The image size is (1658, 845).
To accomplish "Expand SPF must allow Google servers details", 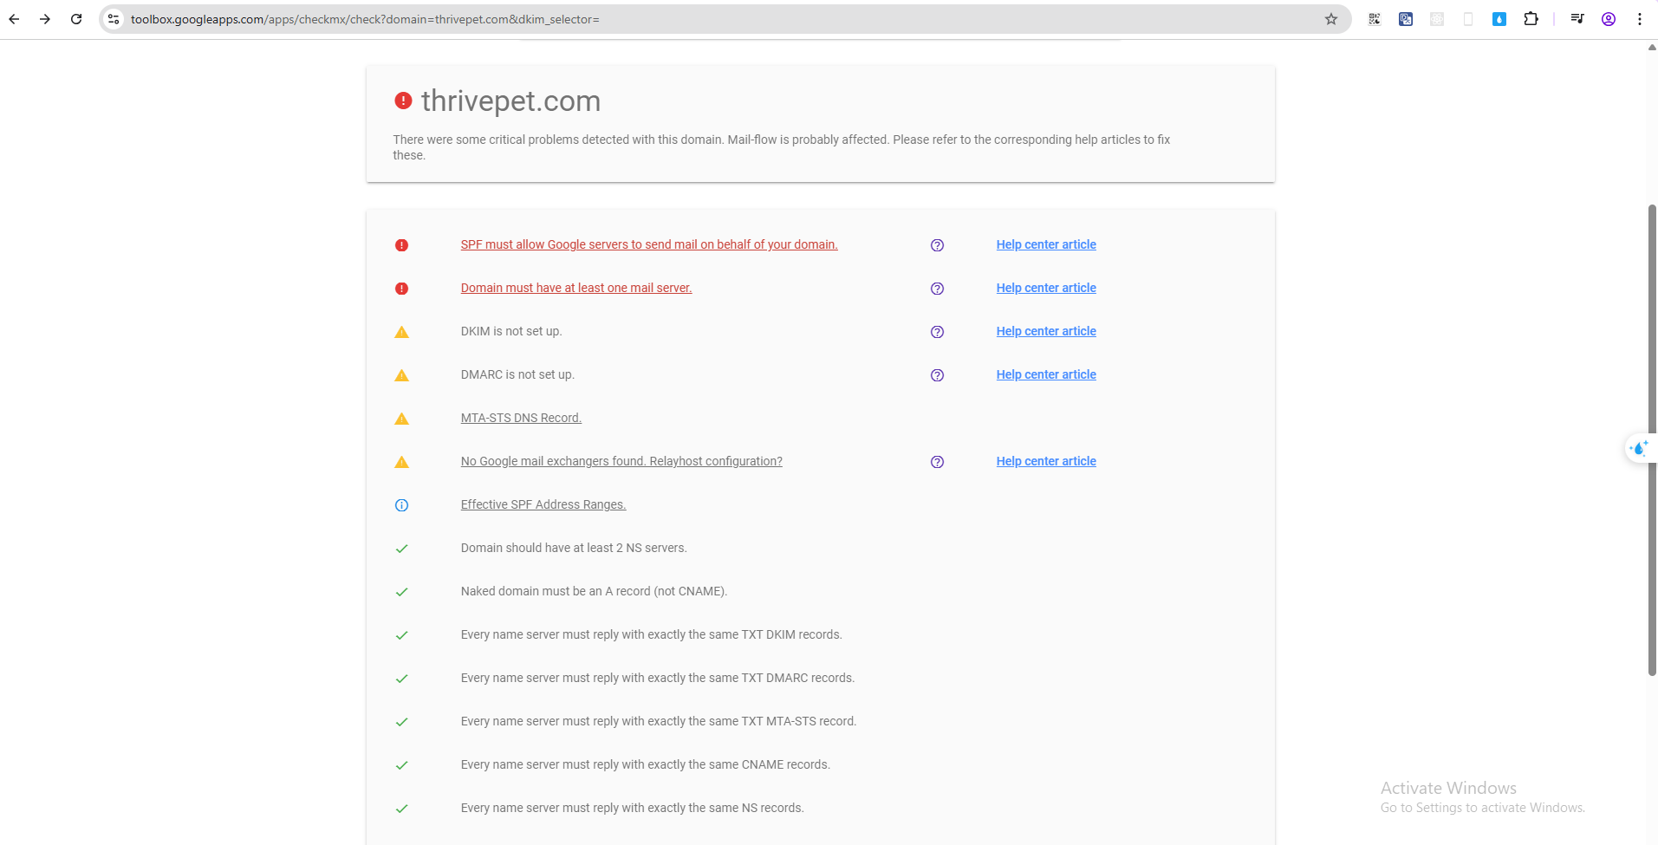I will point(649,244).
